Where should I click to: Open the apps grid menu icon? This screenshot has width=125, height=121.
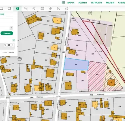pos(63,3)
